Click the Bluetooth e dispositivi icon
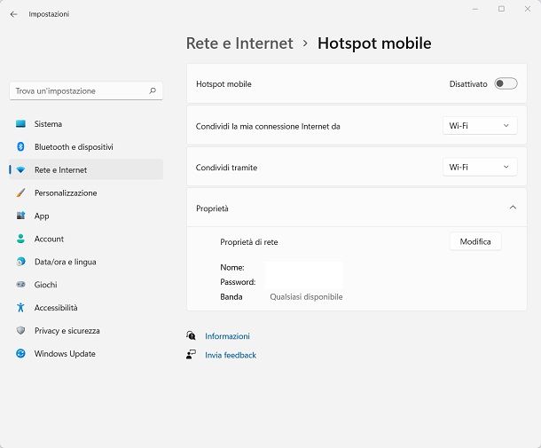Viewport: 541px width, 448px height. click(x=20, y=147)
